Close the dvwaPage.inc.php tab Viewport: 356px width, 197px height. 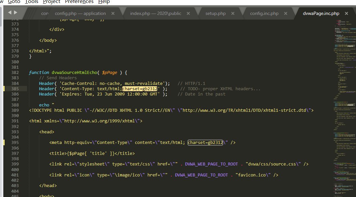[x=346, y=14]
